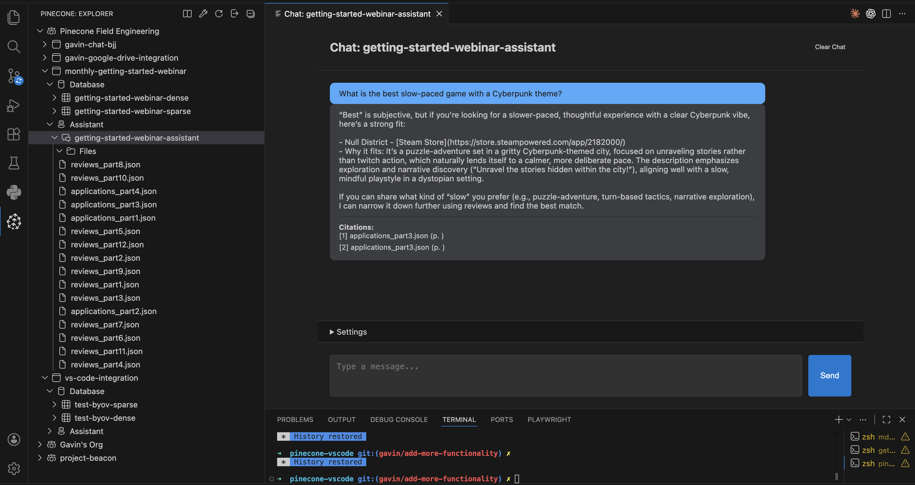Refresh the Pinecone Explorer tree
Viewport: 915px width, 485px height.
[219, 14]
